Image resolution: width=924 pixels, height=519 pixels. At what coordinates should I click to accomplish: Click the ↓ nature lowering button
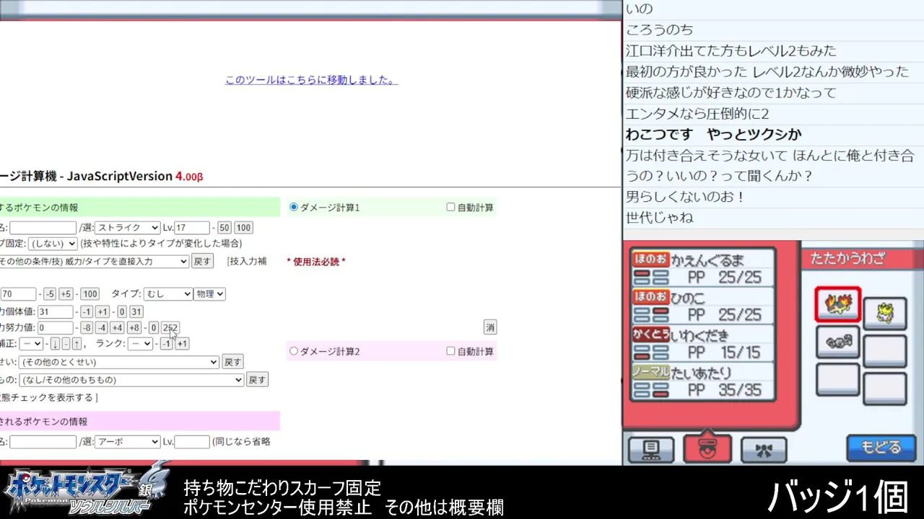coord(55,344)
